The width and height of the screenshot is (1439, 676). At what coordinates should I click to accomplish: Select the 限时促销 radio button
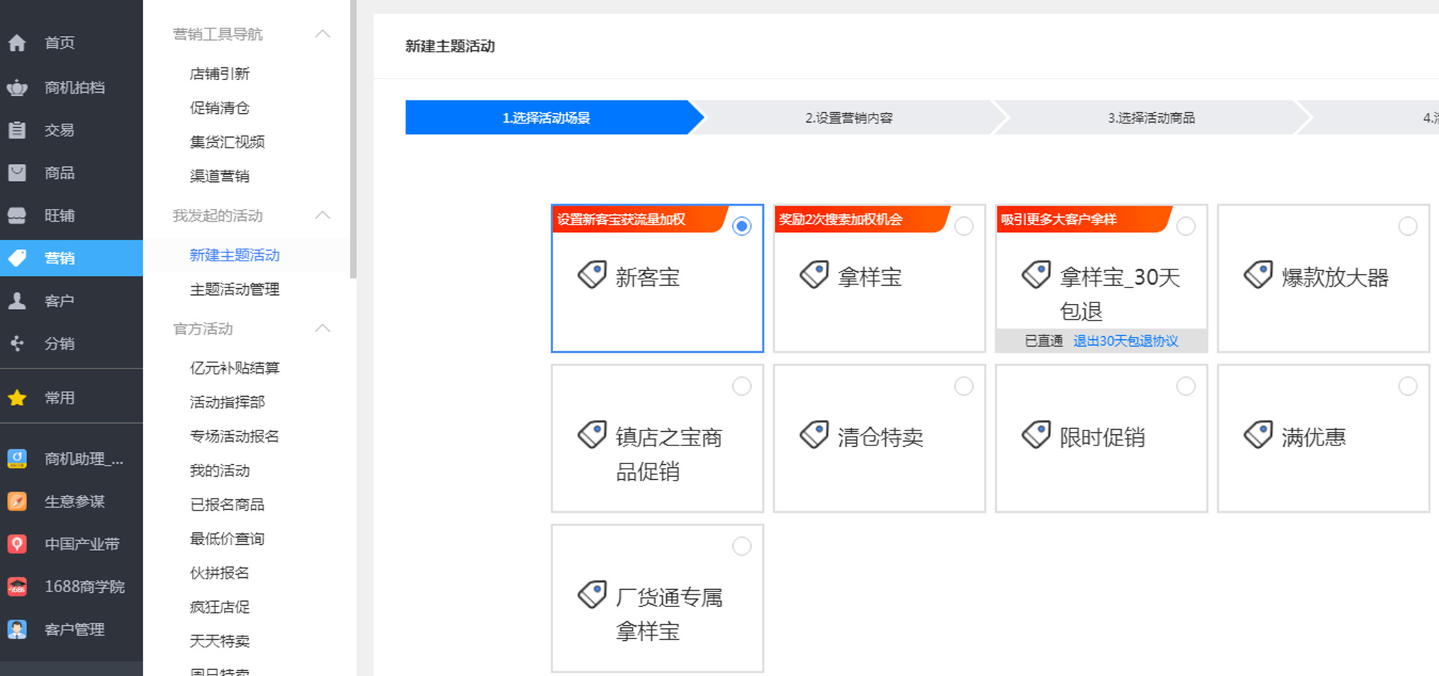1186,386
